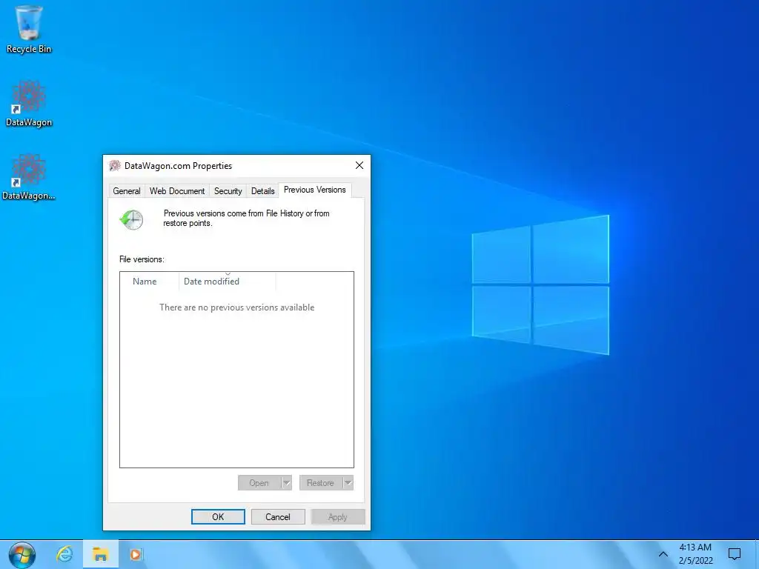Switch to the Web Document tab
The image size is (759, 569).
coord(176,191)
